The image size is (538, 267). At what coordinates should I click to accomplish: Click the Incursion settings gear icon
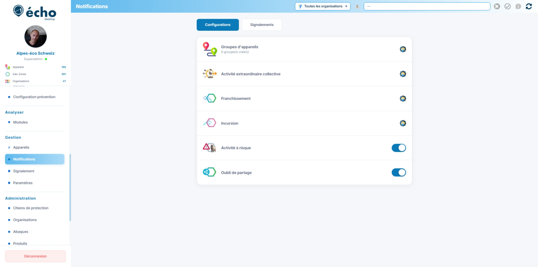tap(403, 123)
